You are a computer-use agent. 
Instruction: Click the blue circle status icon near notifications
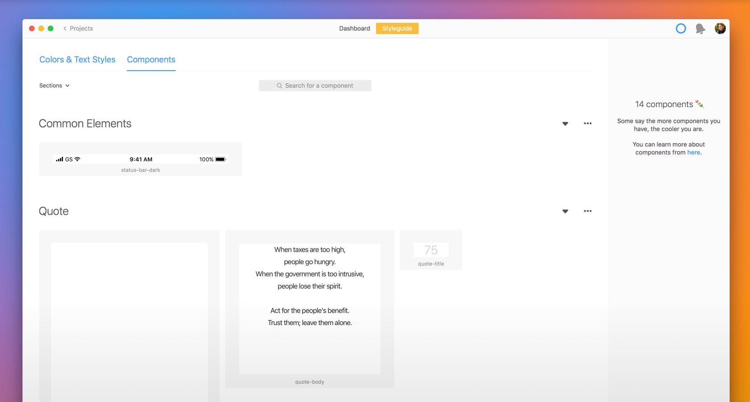pyautogui.click(x=681, y=28)
